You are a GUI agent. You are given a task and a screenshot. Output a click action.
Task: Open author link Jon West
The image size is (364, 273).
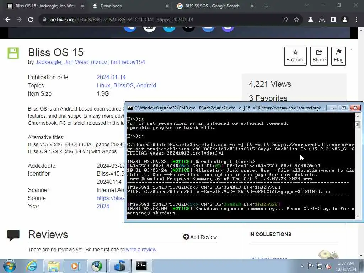(77, 62)
